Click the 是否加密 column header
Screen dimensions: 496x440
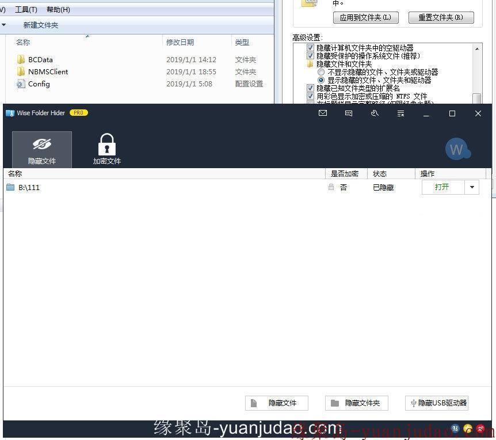[x=345, y=174]
